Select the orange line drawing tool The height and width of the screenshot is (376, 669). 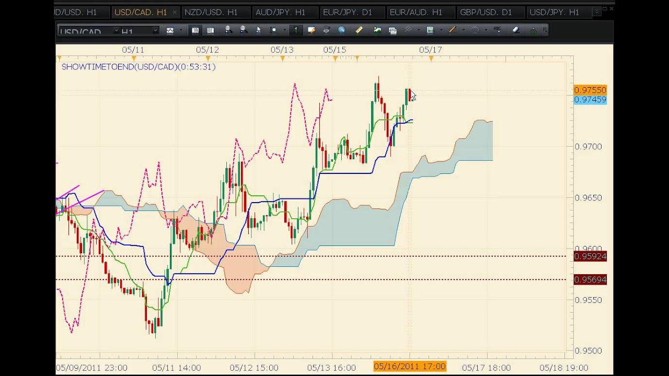(x=453, y=30)
